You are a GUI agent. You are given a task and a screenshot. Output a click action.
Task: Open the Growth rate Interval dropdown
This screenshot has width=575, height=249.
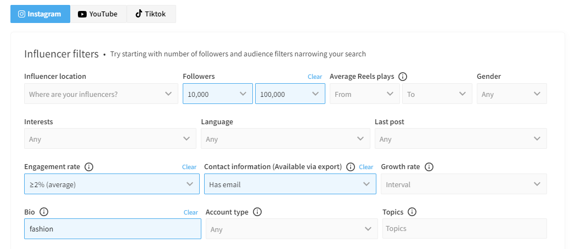(463, 184)
